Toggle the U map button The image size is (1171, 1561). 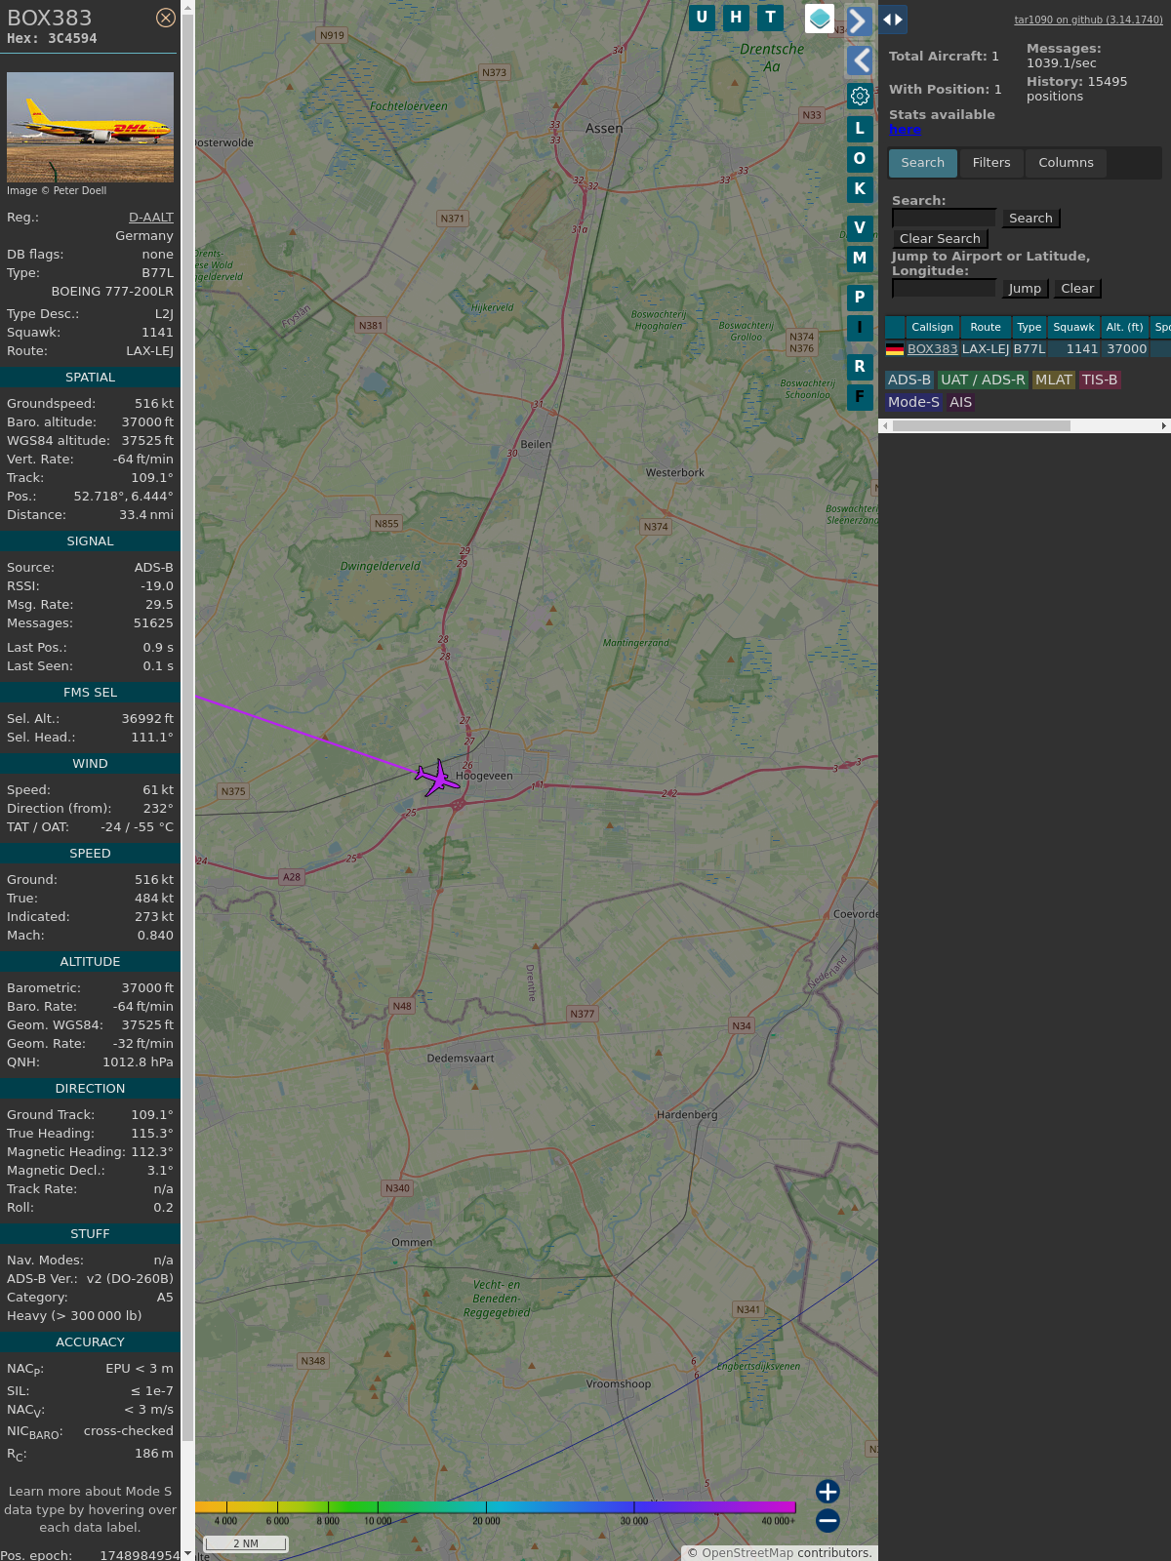point(702,18)
